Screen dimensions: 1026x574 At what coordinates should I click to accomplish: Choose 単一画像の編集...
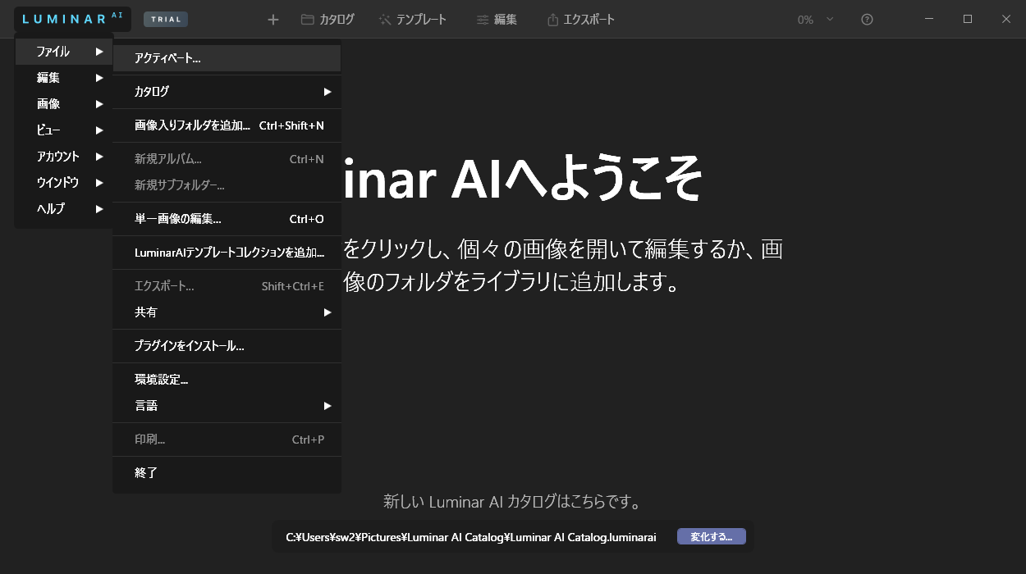pos(227,219)
